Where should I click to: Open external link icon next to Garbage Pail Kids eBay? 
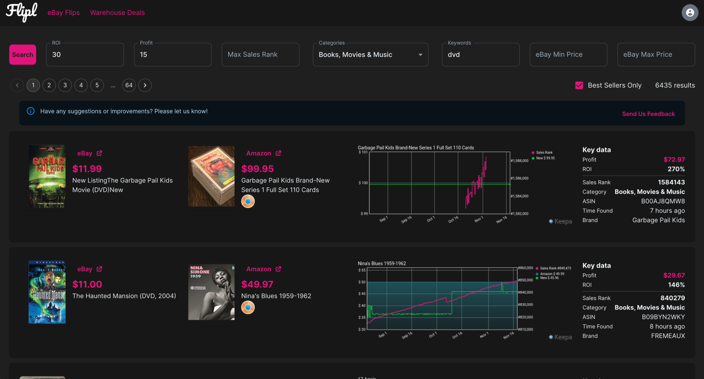click(x=99, y=153)
